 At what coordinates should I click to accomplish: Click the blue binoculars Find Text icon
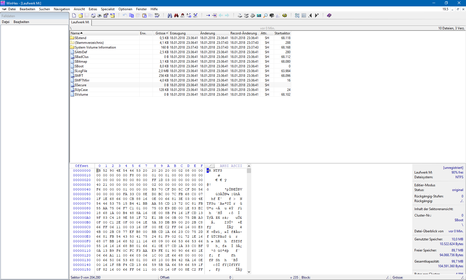pyautogui.click(x=170, y=16)
